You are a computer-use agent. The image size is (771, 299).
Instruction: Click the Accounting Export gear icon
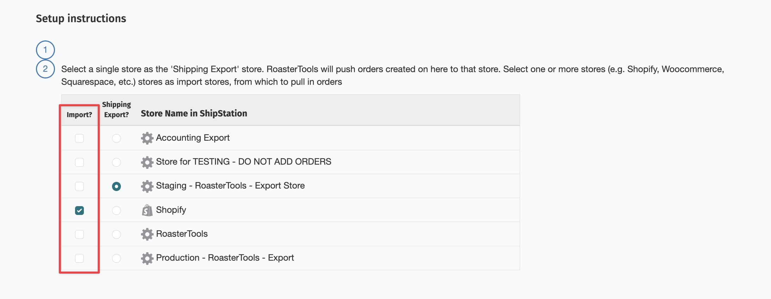click(147, 138)
